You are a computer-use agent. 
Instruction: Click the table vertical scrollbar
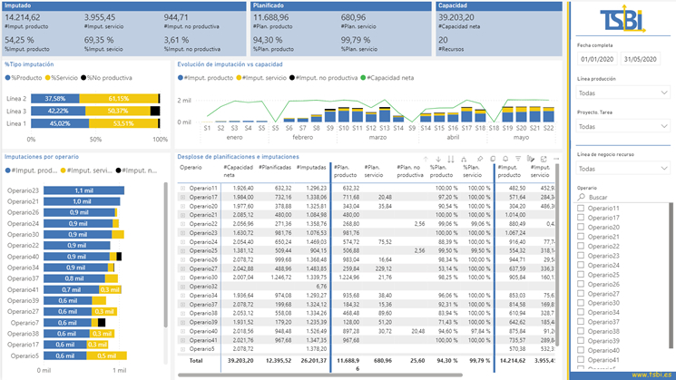click(556, 254)
